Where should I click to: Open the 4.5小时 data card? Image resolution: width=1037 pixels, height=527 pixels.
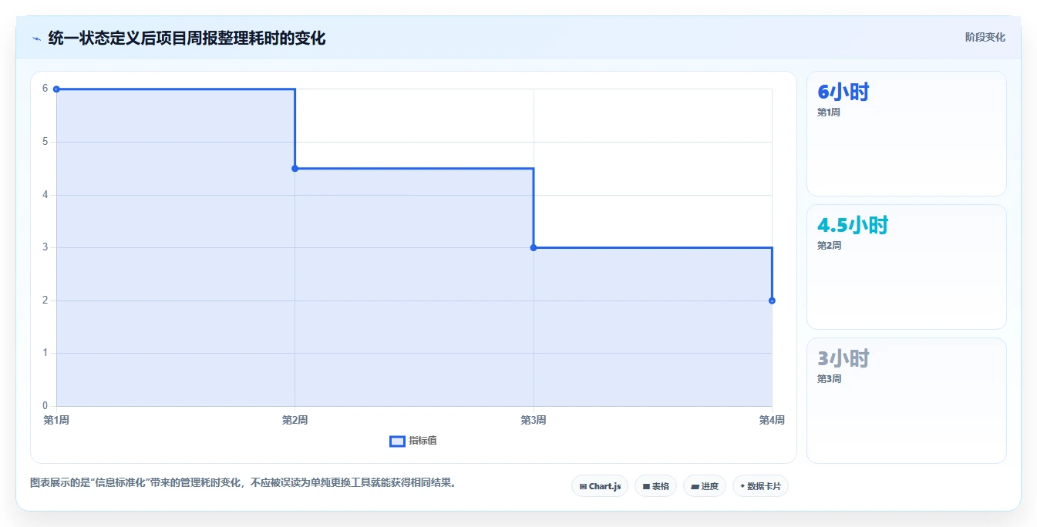[x=907, y=267]
